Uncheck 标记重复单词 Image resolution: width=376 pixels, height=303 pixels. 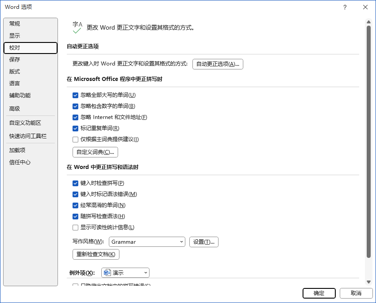coord(76,128)
